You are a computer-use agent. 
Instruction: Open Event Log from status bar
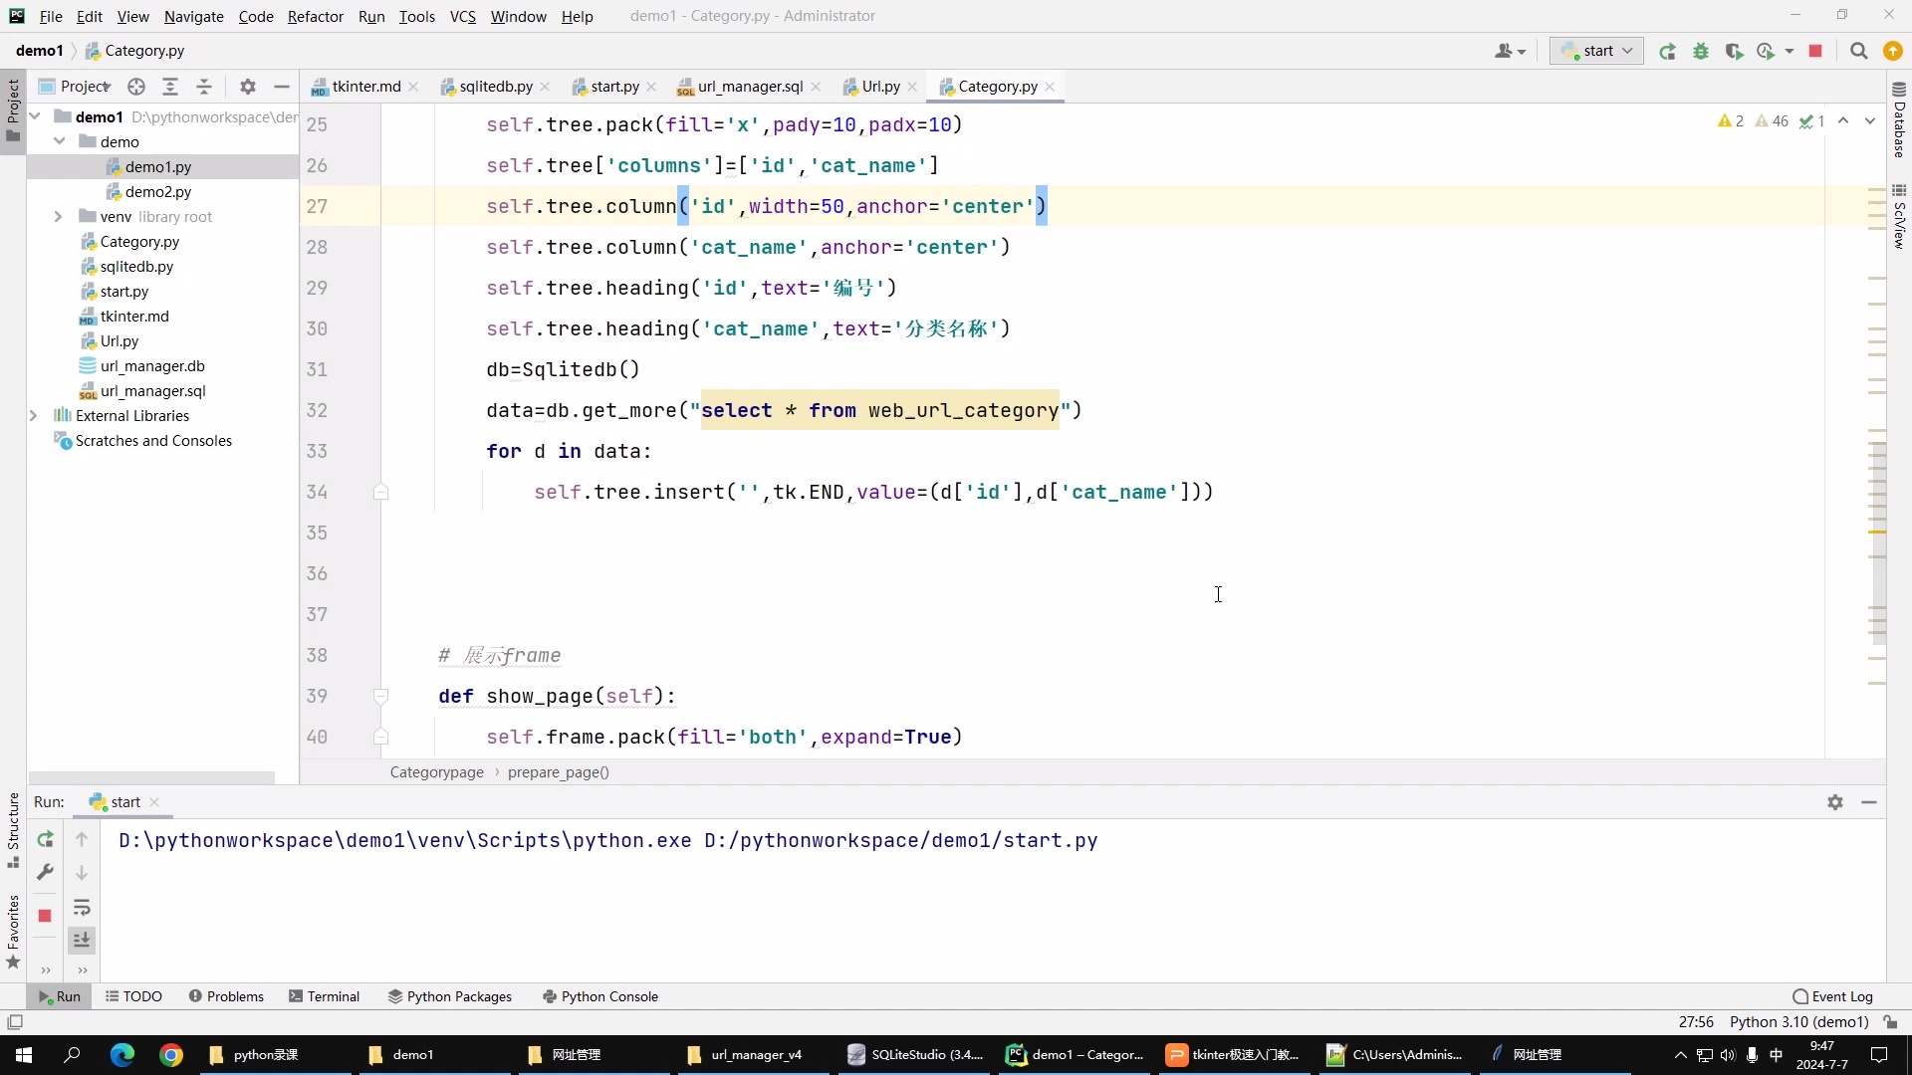coord(1832,996)
